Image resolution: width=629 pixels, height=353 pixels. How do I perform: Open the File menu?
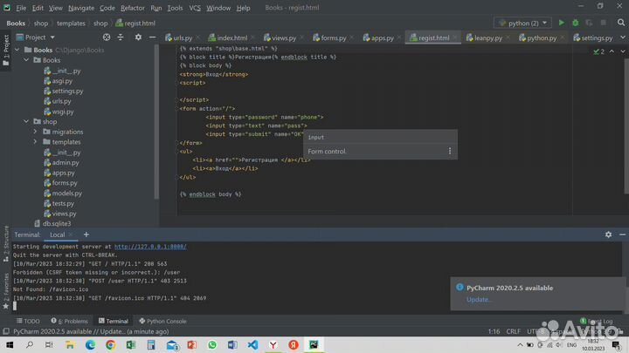click(x=21, y=8)
